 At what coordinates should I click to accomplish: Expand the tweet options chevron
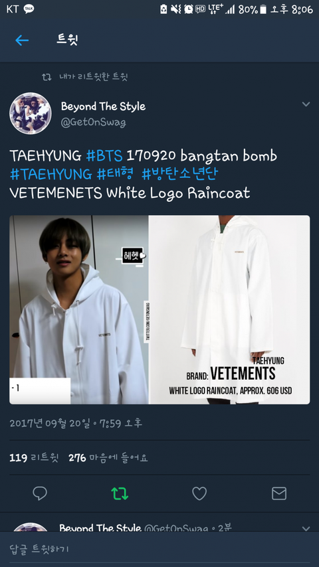click(x=306, y=104)
